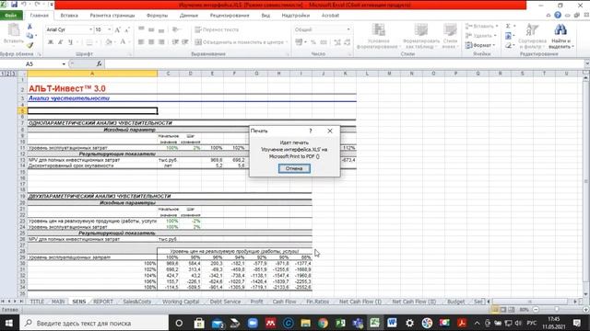Click Объединить и поместить в центре
This screenshot has height=331, width=590.
(x=242, y=42)
